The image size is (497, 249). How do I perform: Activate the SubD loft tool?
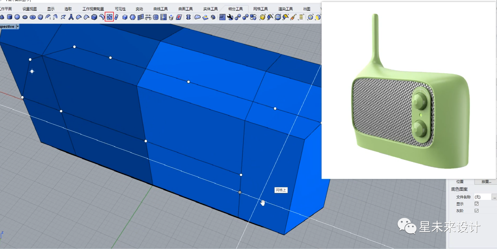tap(63, 17)
